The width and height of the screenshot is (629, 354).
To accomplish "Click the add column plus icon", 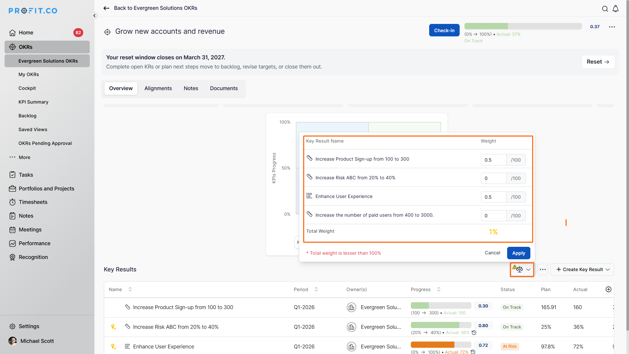I will [x=608, y=289].
